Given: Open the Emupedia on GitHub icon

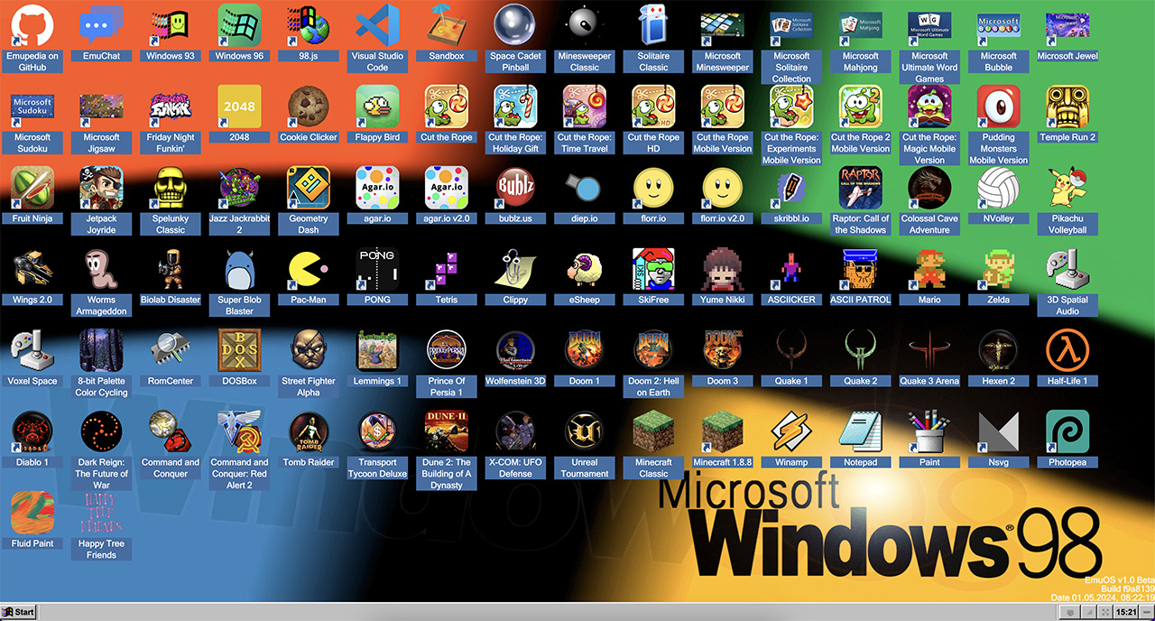Looking at the screenshot, I should click(32, 25).
